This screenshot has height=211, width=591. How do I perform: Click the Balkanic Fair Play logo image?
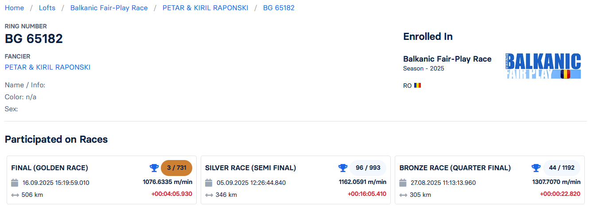click(x=543, y=66)
